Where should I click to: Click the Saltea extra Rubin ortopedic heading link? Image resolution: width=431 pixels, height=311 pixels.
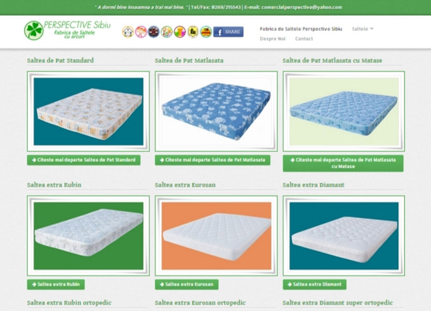coord(69,303)
